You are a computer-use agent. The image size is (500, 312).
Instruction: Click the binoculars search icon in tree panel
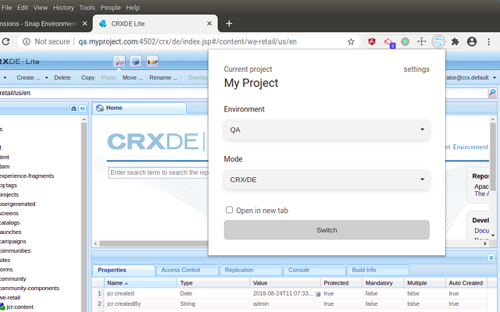coord(73,108)
